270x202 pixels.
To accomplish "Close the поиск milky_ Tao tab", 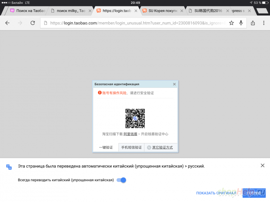I will (x=90, y=11).
